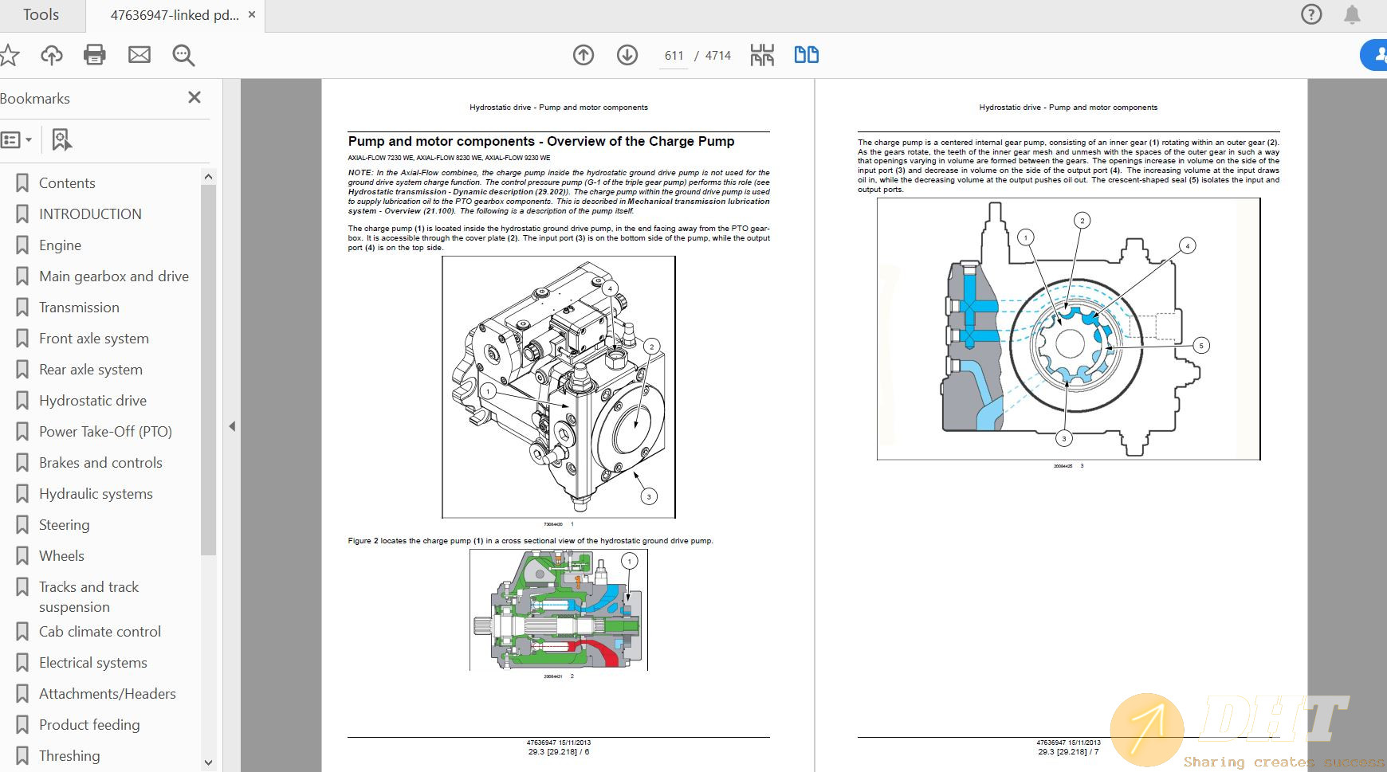1387x772 pixels.
Task: Open the Attachments/Headers bookmark
Action: click(x=108, y=694)
